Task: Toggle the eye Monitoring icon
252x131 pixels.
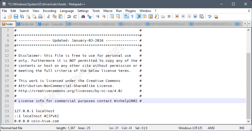Action: point(169,16)
